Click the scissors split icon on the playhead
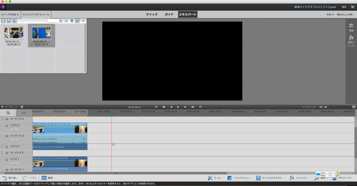 point(113,144)
